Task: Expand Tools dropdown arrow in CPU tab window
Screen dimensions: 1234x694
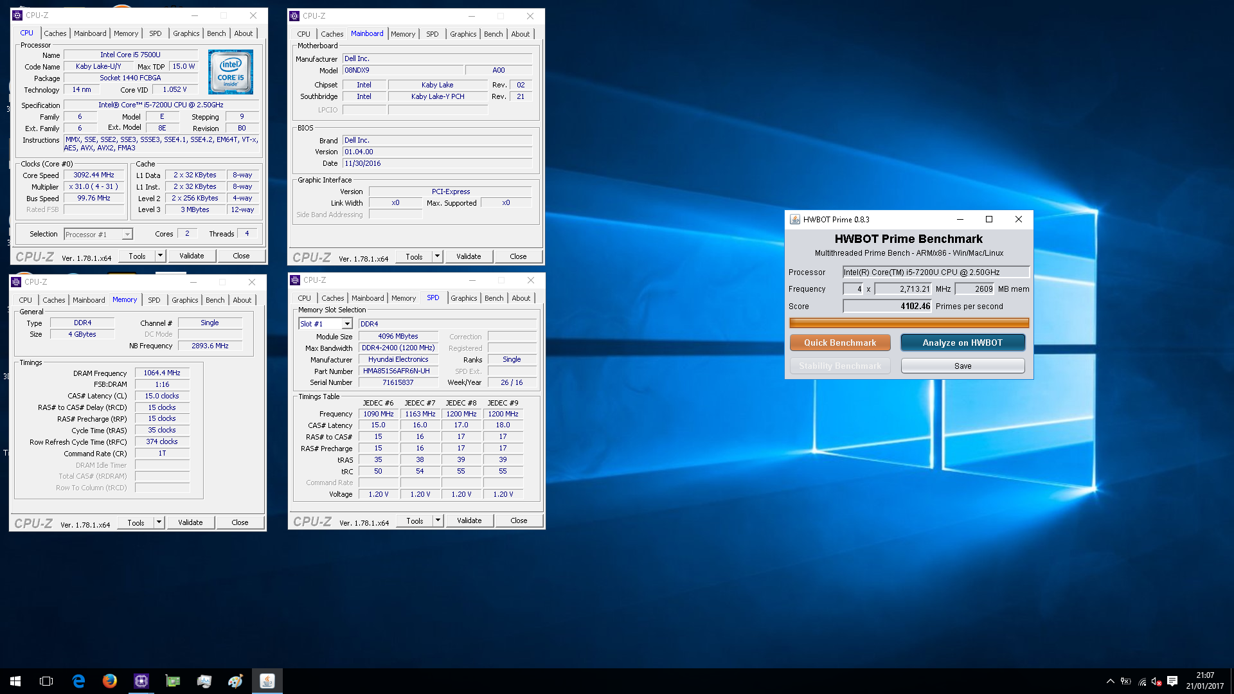Action: pyautogui.click(x=161, y=256)
